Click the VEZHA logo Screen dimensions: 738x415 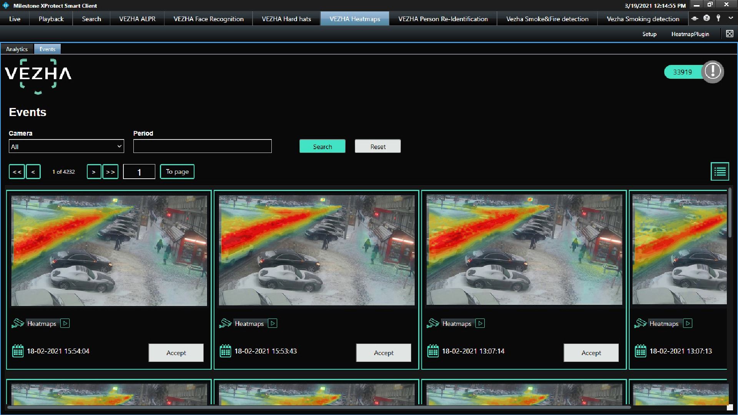point(38,76)
